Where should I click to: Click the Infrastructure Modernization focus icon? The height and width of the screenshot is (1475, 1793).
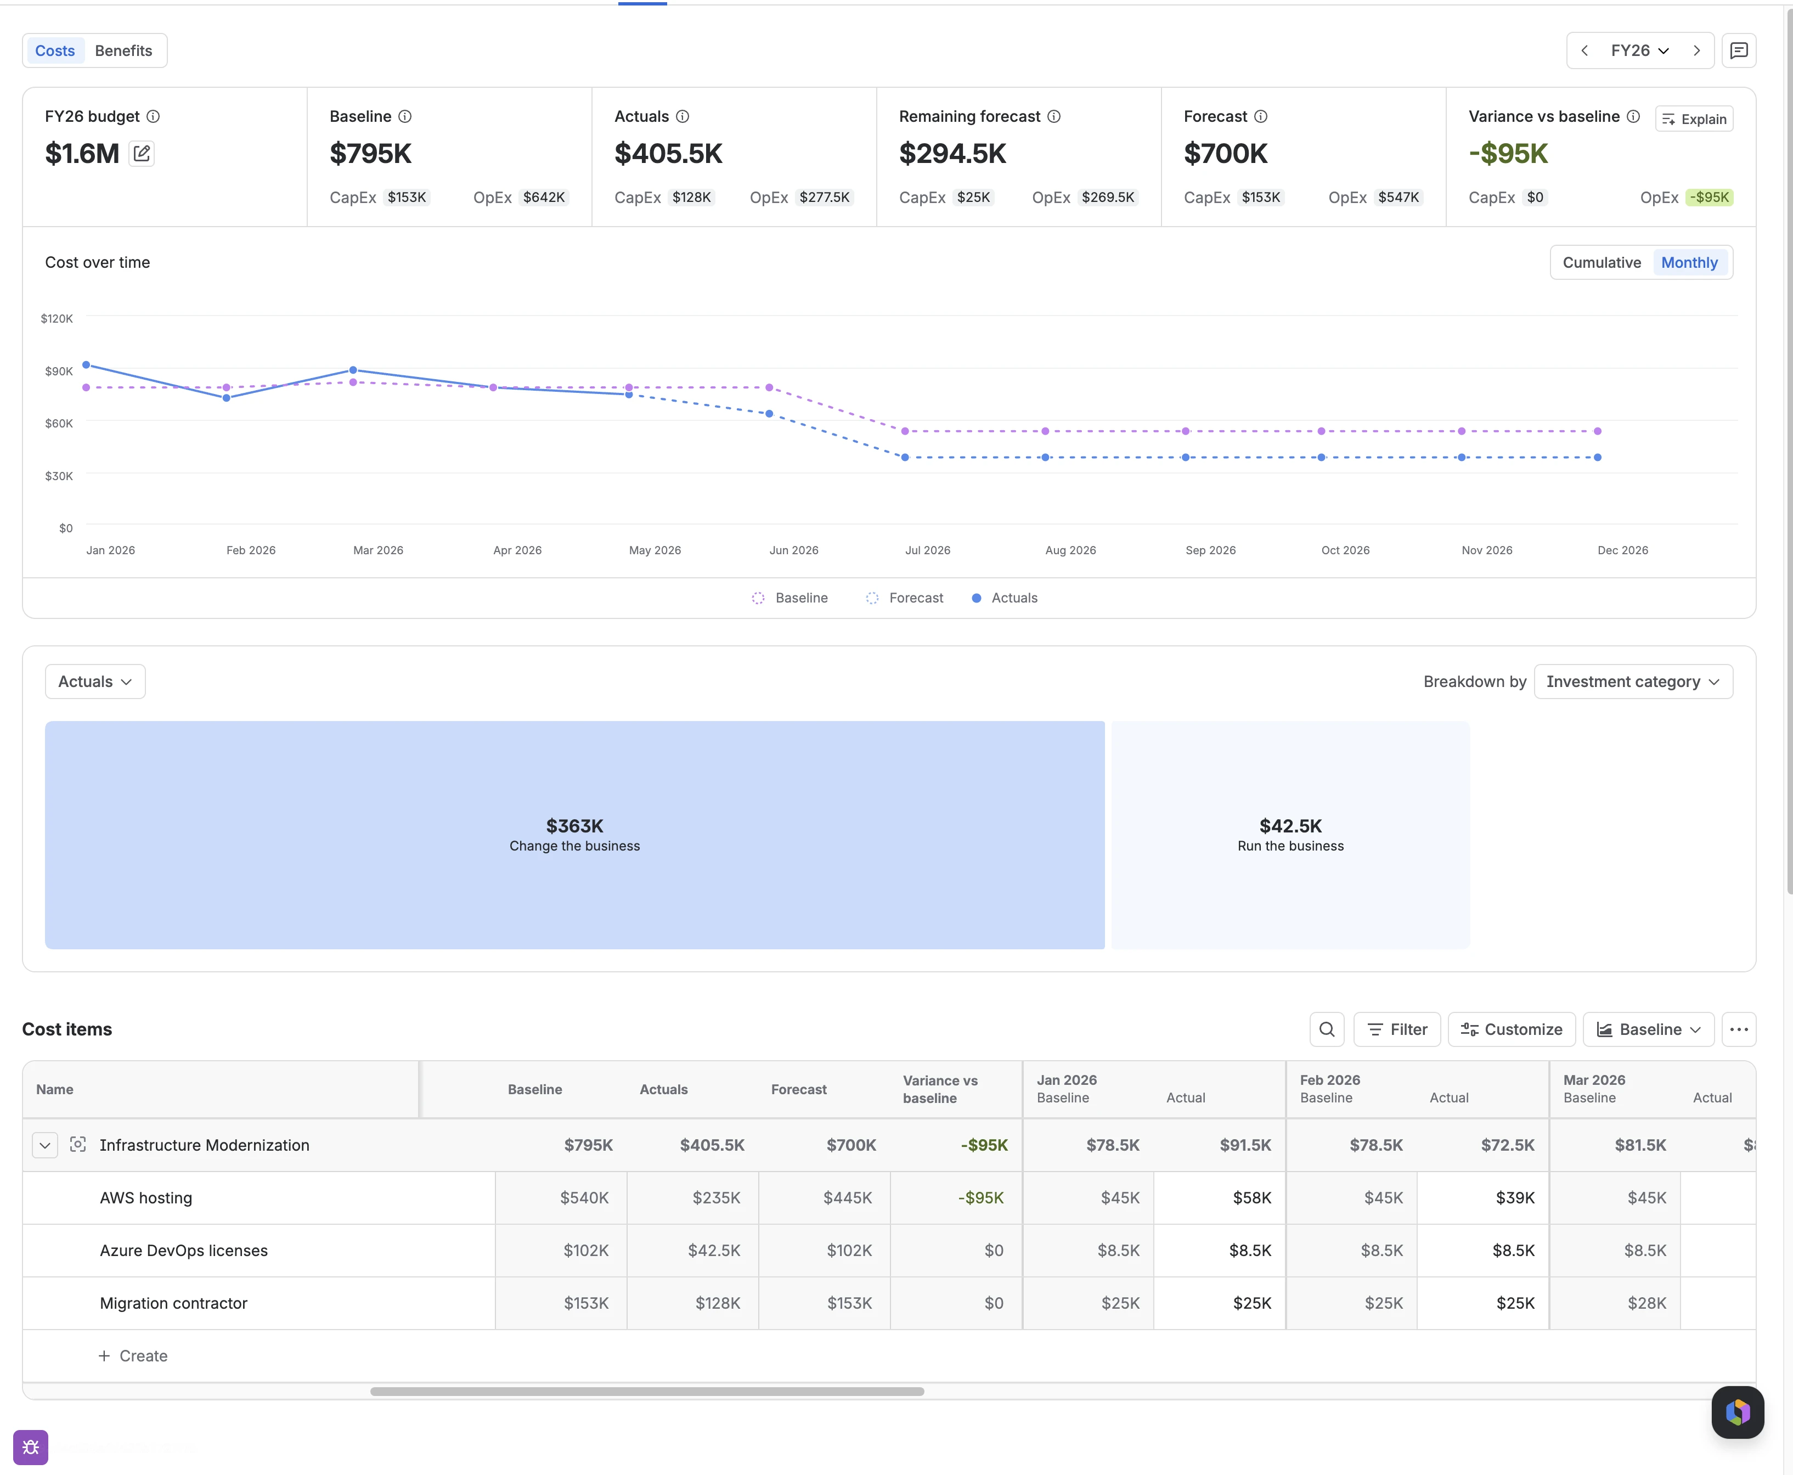pos(78,1145)
